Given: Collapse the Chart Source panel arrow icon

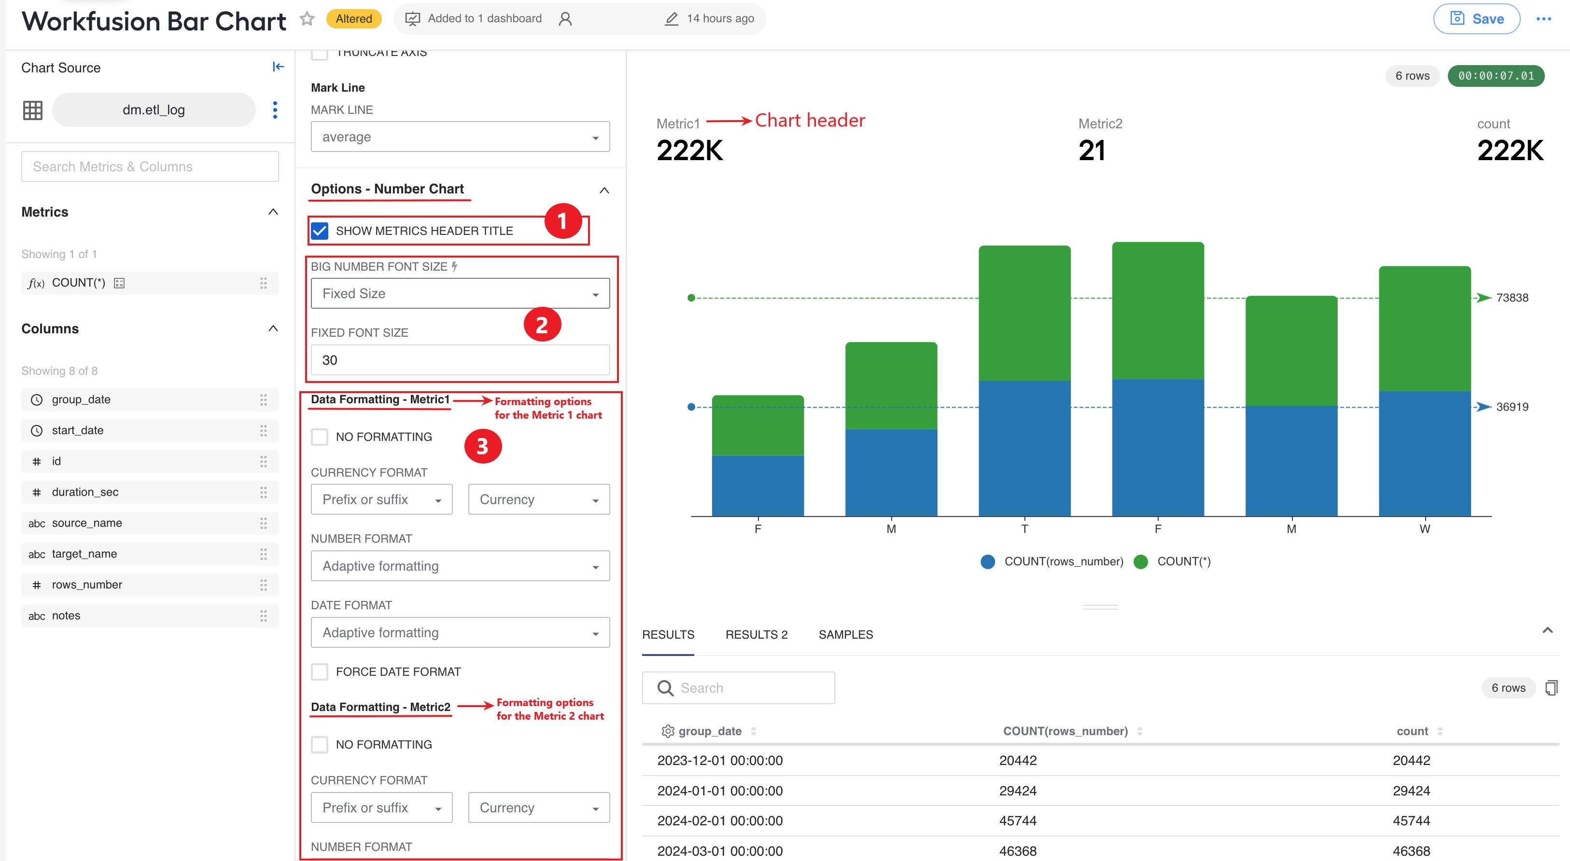Looking at the screenshot, I should 278,67.
